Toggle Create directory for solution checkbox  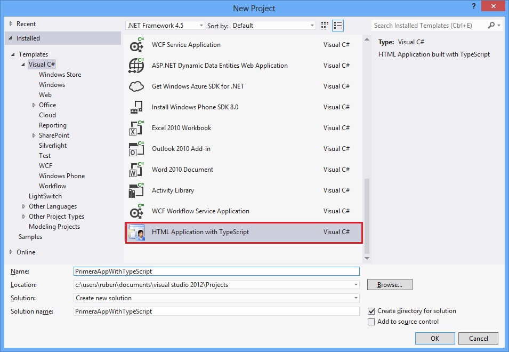pyautogui.click(x=371, y=311)
